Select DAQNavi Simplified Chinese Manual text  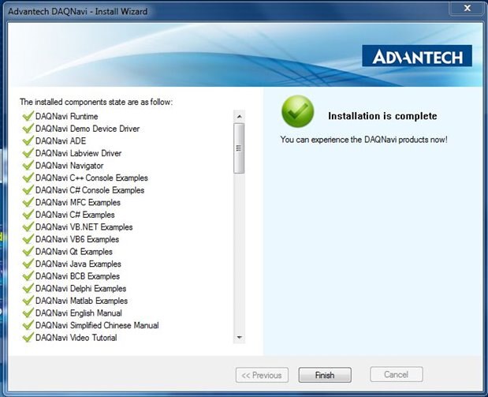point(97,326)
